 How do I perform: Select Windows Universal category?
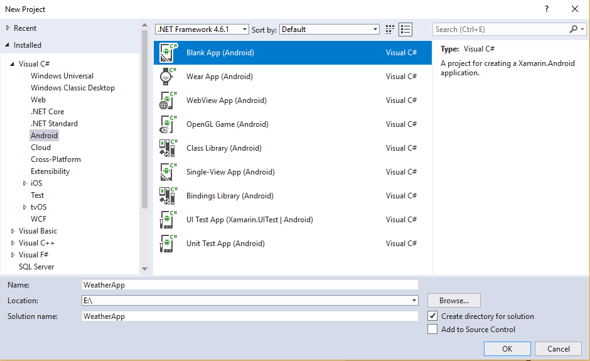tap(62, 76)
